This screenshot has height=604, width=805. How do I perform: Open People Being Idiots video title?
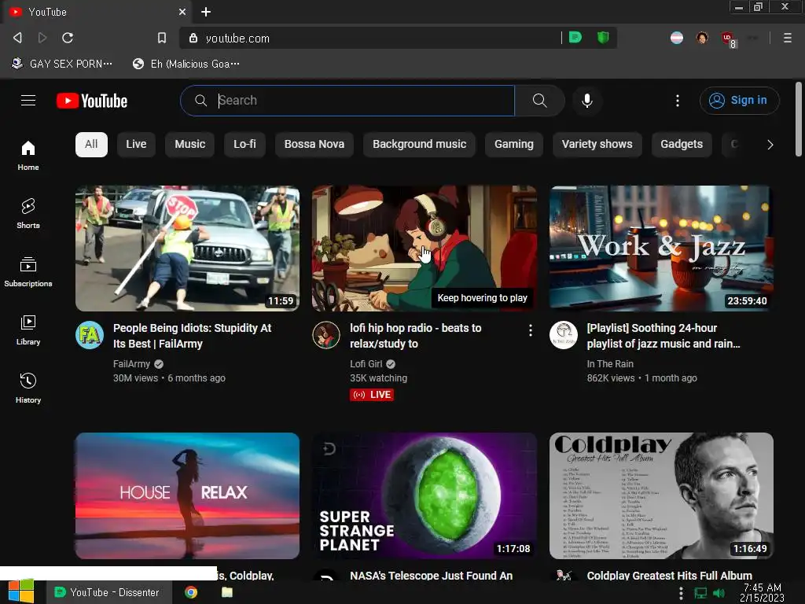click(x=193, y=336)
